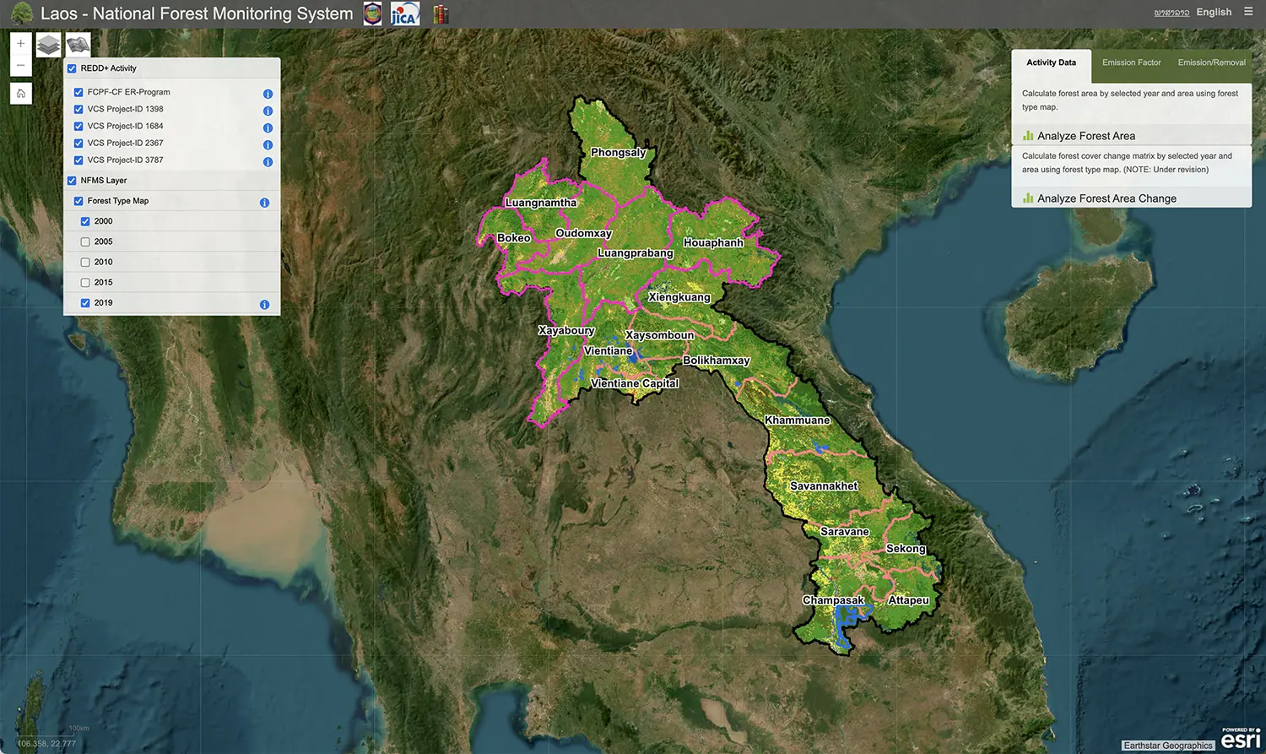This screenshot has width=1266, height=754.
Task: Open the basemap gallery icon
Action: coord(78,45)
